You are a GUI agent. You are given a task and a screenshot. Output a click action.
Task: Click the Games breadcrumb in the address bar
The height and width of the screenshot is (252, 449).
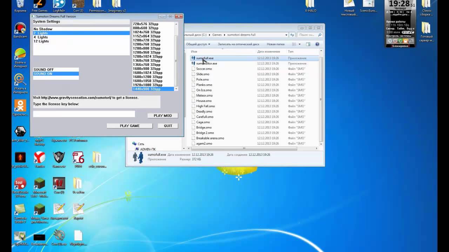point(217,35)
